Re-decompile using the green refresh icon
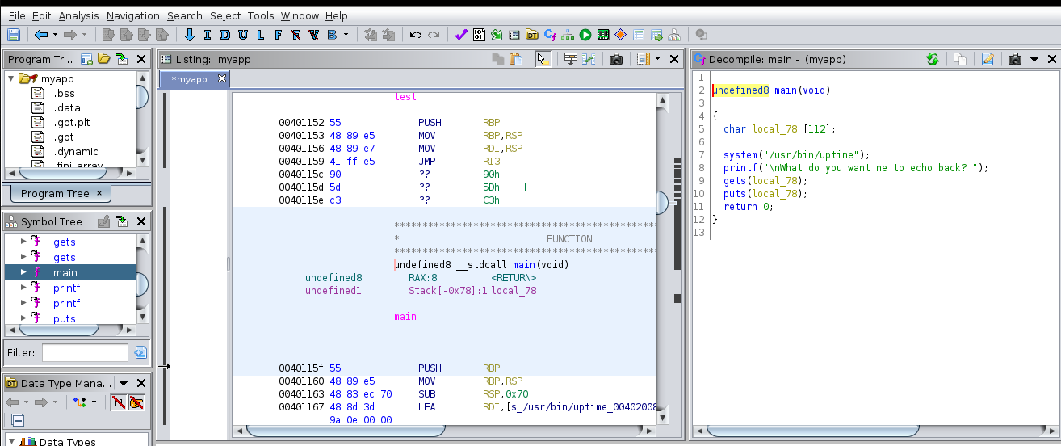 point(933,59)
